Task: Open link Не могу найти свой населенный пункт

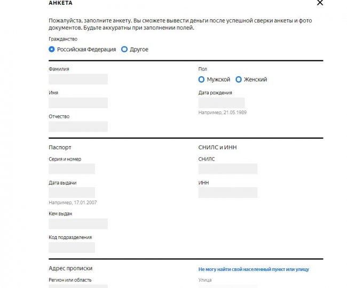Action: click(254, 269)
